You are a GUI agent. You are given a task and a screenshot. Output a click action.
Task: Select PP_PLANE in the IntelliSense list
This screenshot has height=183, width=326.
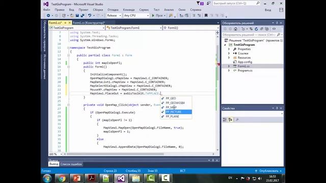click(176, 116)
